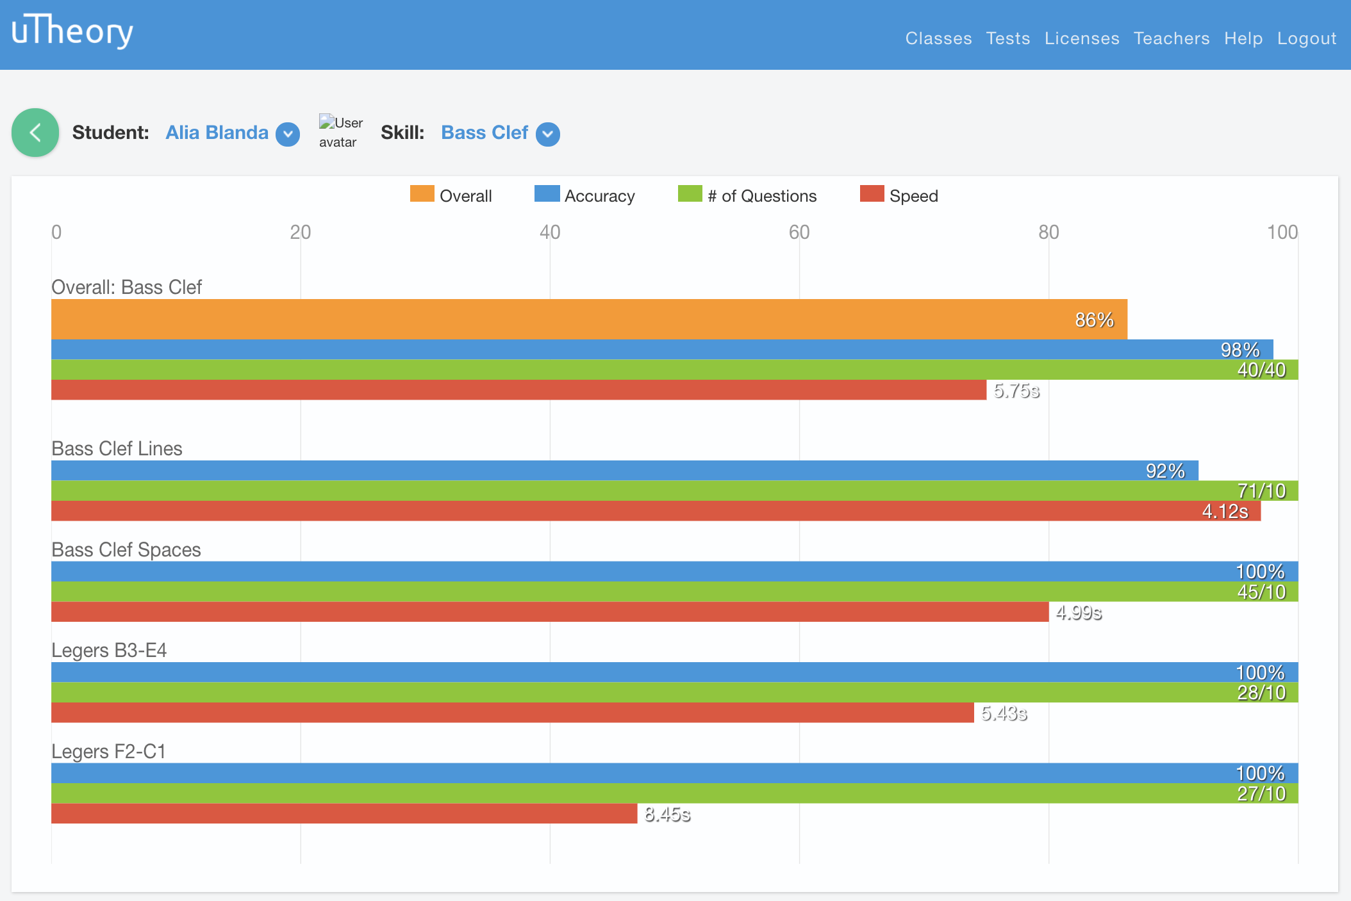
Task: Toggle the orange Overall legend swatch
Action: pos(422,194)
